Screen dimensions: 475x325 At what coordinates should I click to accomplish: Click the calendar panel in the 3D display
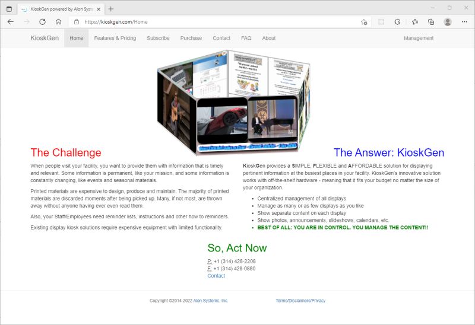(210, 77)
